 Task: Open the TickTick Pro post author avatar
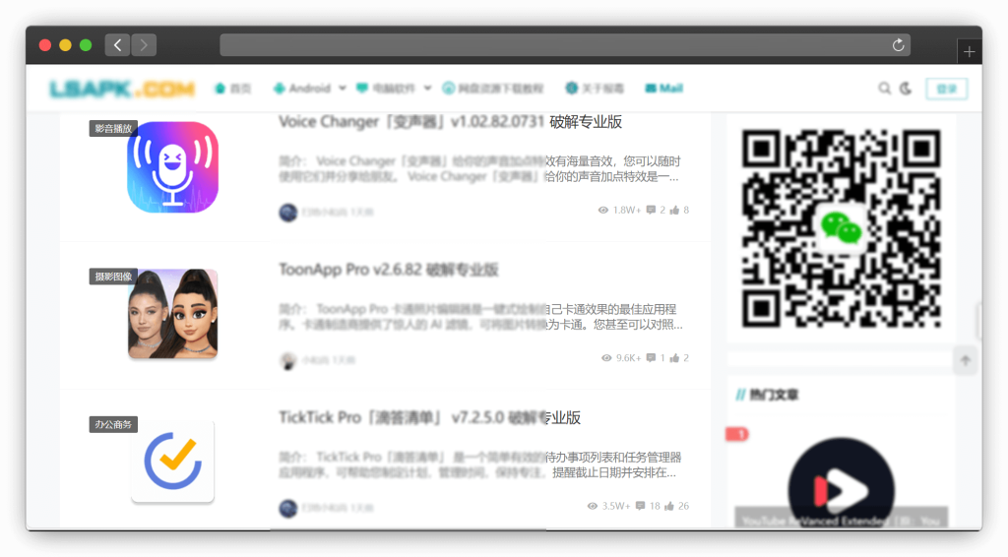[288, 508]
